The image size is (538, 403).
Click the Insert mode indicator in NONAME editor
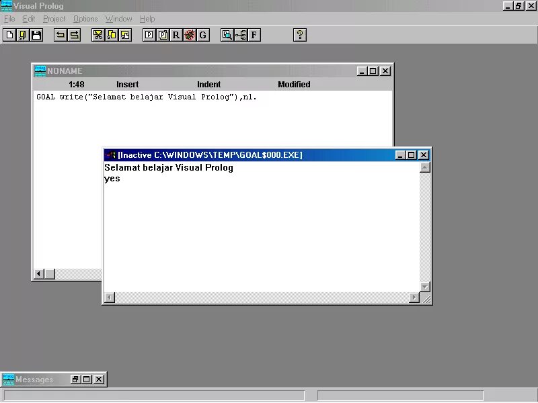coord(127,85)
